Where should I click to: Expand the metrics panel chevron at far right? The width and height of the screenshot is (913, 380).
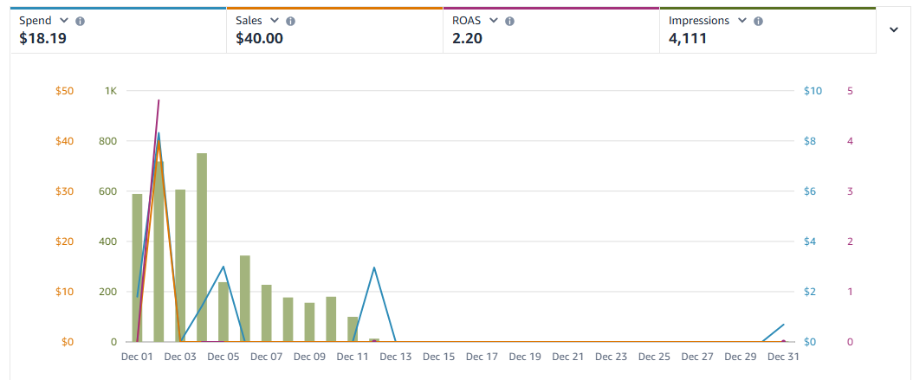(x=894, y=29)
